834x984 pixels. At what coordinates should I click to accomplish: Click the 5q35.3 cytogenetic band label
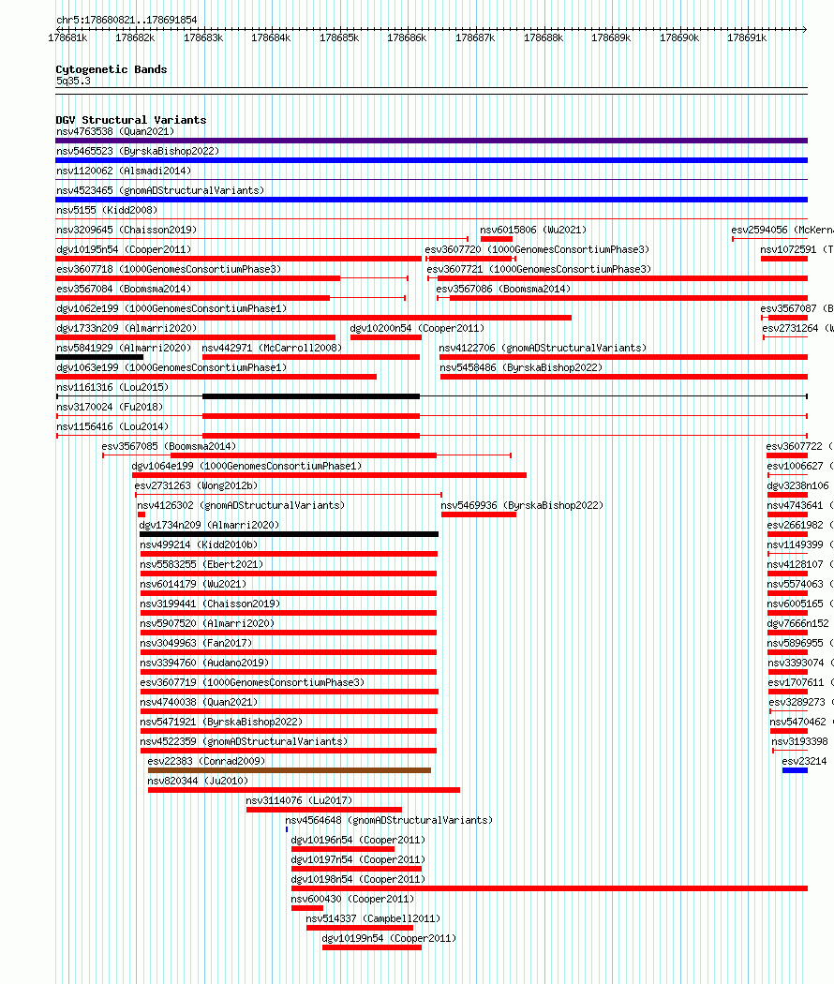(x=73, y=81)
